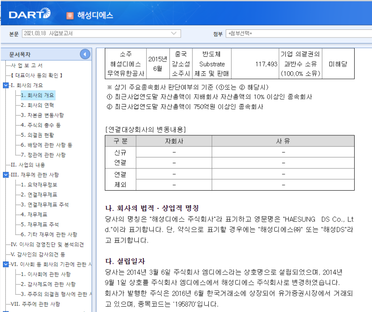Collapse the 문서목차 panel with arrow button

[x=85, y=54]
